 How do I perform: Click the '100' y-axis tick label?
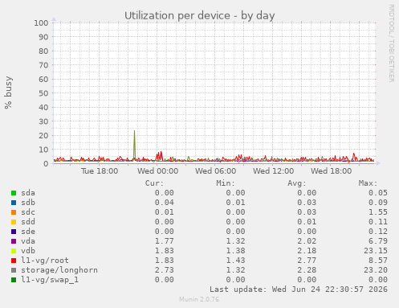pyautogui.click(x=41, y=23)
